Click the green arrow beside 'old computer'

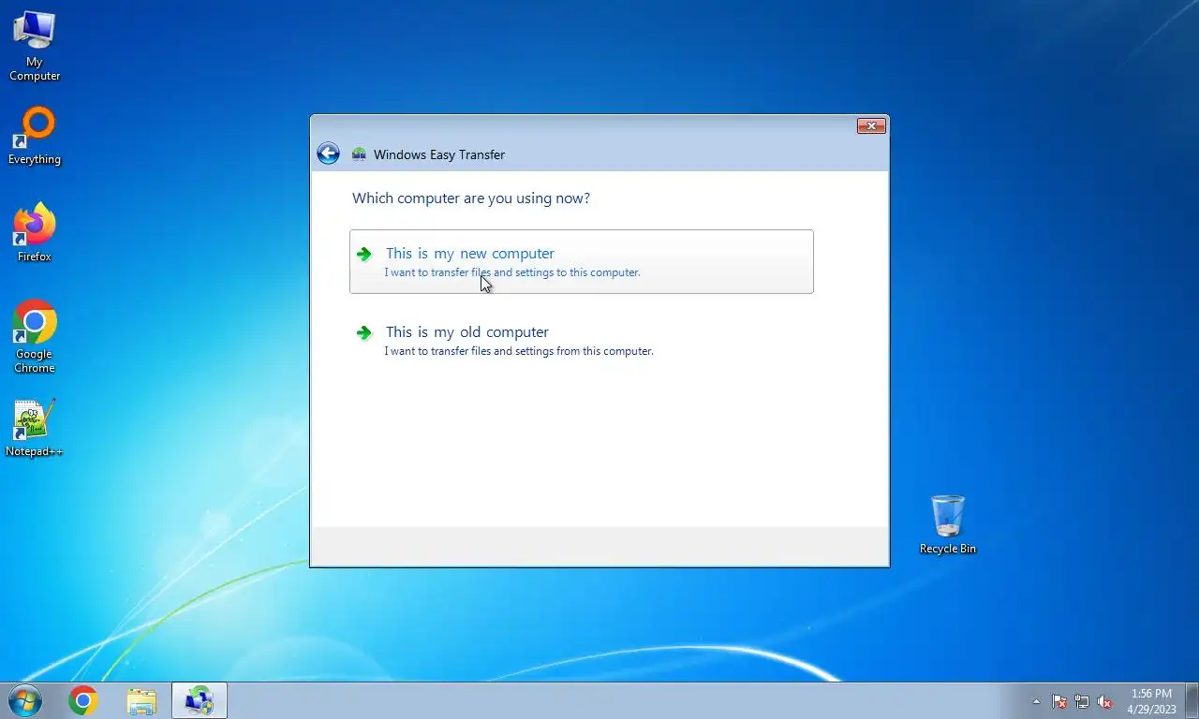(364, 332)
